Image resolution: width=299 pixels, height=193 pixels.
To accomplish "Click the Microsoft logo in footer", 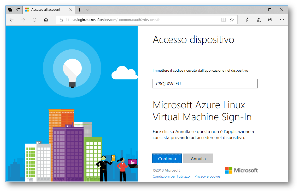I will pyautogui.click(x=241, y=170).
